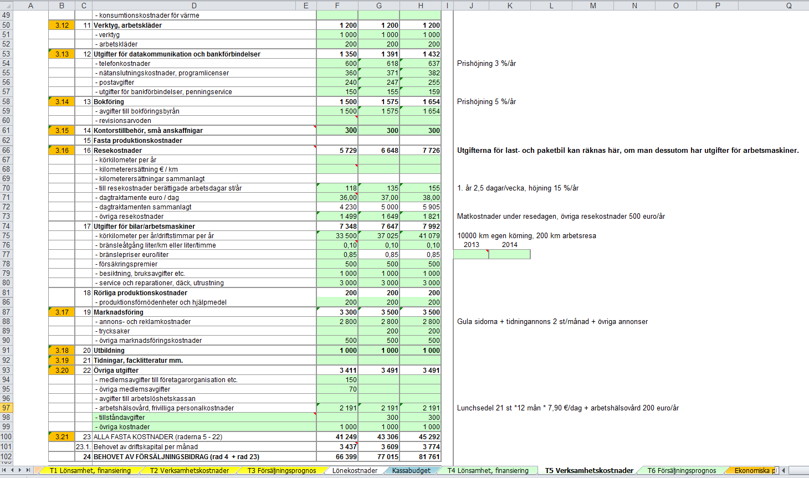Select orange cell labeled 3.16
Viewport: 809px width, 478px height.
tap(62, 150)
